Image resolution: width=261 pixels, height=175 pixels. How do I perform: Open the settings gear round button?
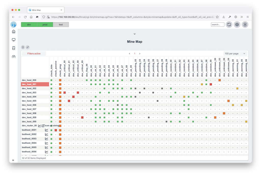point(237,25)
